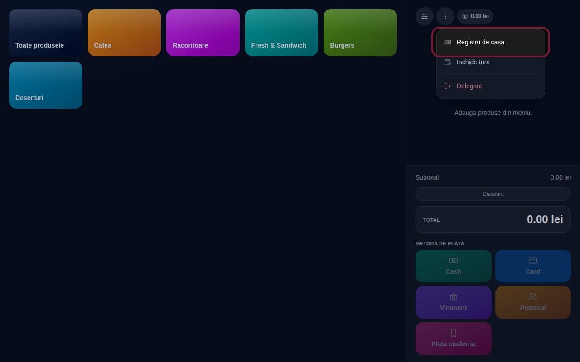Select Protocol payment method
The height and width of the screenshot is (362, 580).
click(x=533, y=302)
